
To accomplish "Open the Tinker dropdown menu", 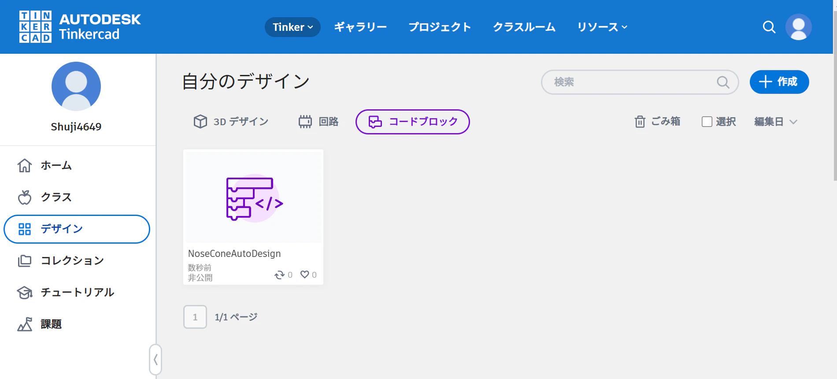I will click(293, 27).
